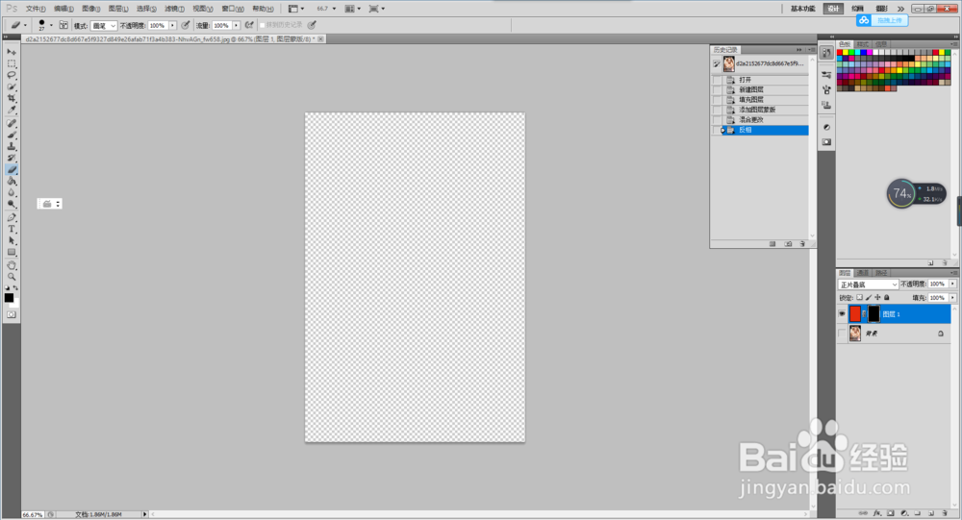Toggle lock all icon
This screenshot has width=962, height=520.
point(887,297)
